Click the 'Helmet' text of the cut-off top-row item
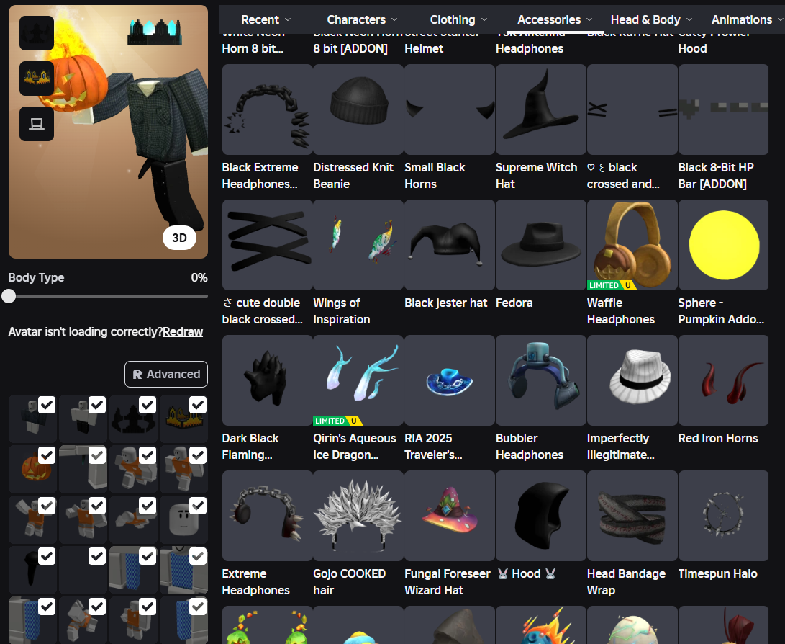Viewport: 785px width, 644px height. (424, 48)
